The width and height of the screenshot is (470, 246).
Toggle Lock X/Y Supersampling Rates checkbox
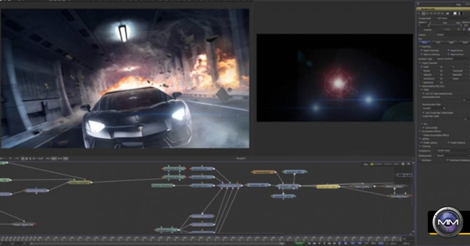(x=424, y=94)
